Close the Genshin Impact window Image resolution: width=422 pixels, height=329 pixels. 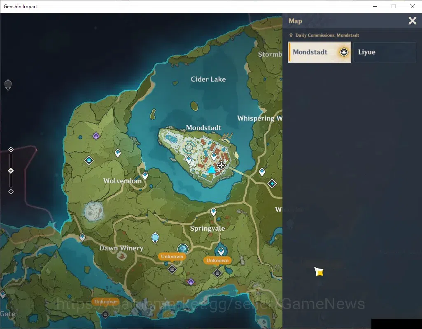[412, 6]
